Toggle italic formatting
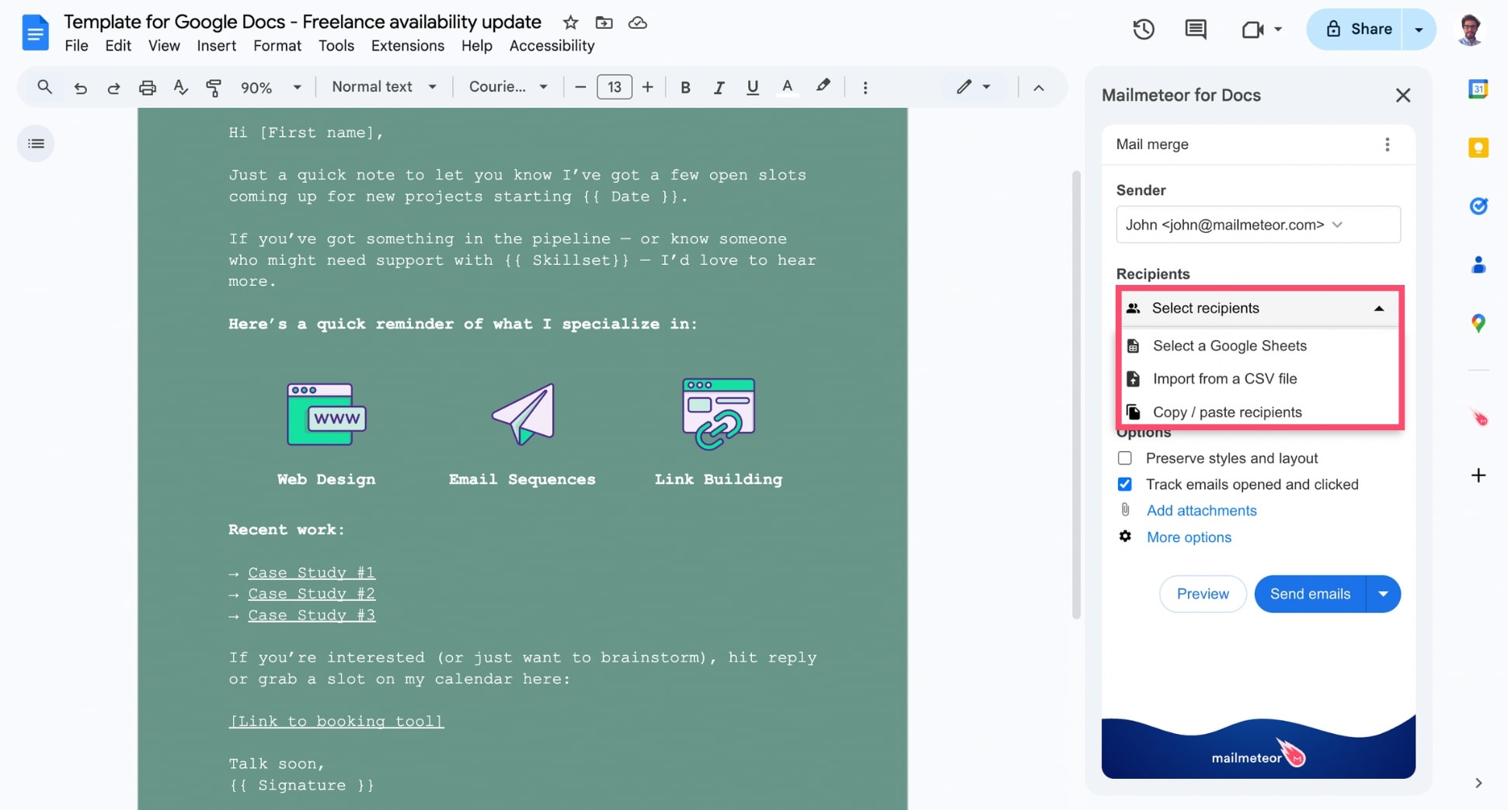 tap(719, 88)
